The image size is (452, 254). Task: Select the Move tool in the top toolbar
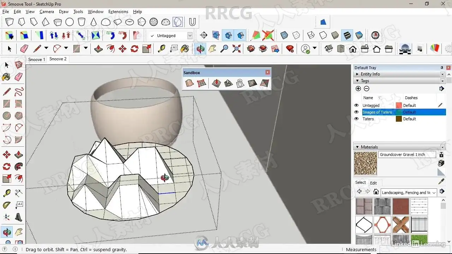click(x=123, y=49)
